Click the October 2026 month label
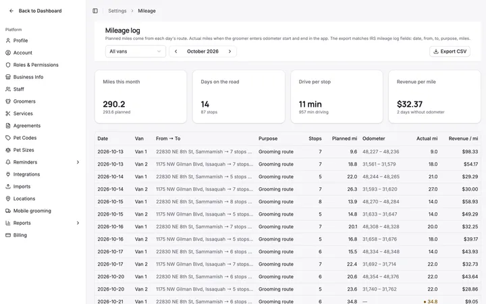 click(202, 51)
